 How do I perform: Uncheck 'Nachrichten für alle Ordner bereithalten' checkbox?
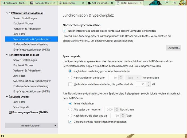point(64,31)
